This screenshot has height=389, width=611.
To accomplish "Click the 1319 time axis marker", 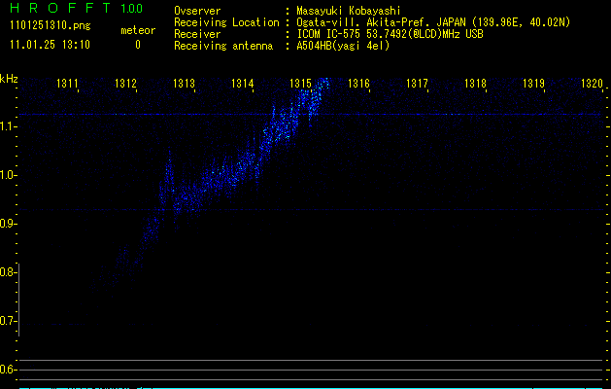I will coord(533,84).
